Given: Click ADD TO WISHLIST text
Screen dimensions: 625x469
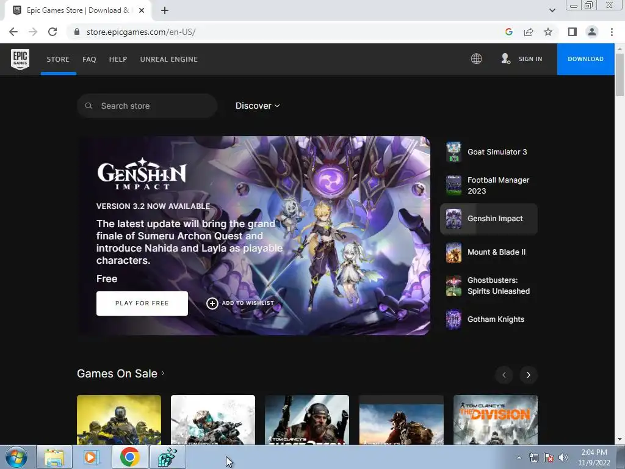Looking at the screenshot, I should tap(248, 303).
